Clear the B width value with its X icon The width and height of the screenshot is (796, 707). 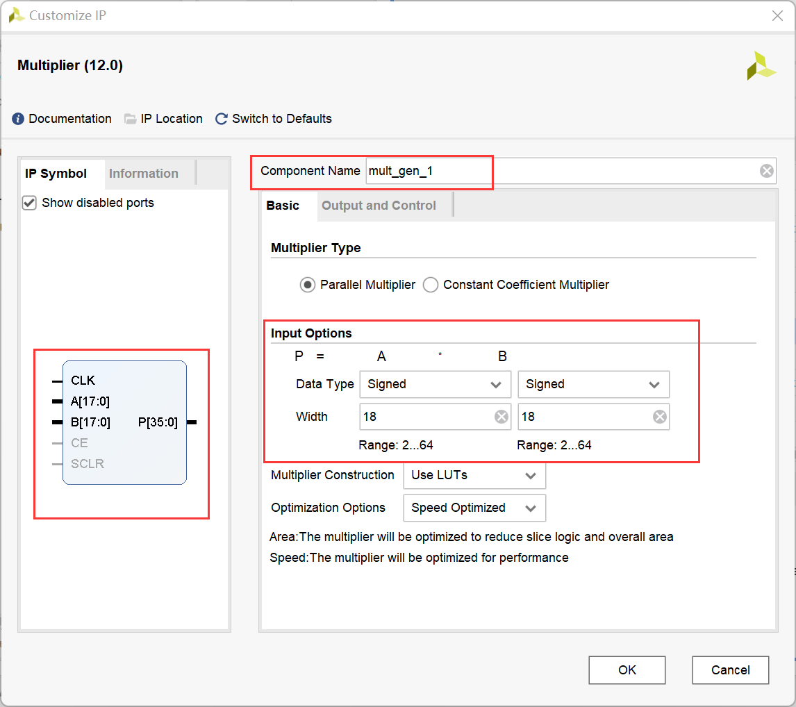pyautogui.click(x=659, y=417)
